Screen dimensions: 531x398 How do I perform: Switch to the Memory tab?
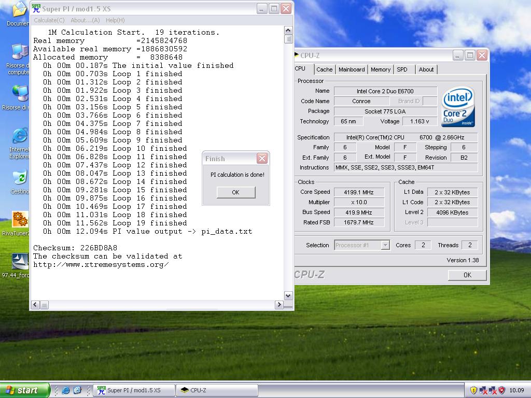click(x=380, y=69)
